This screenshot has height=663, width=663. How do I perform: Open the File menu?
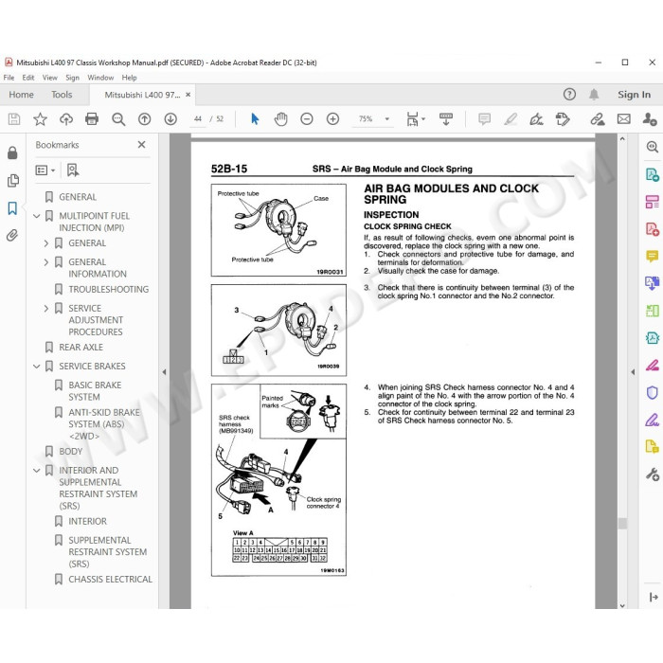[x=9, y=78]
